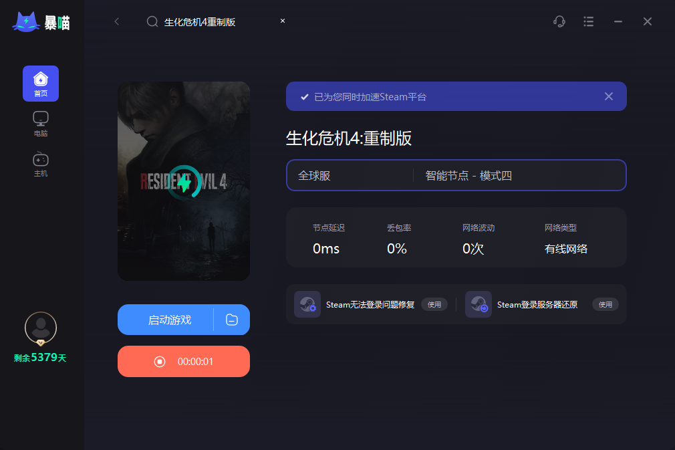Click the 丢包率 0% value

point(397,249)
